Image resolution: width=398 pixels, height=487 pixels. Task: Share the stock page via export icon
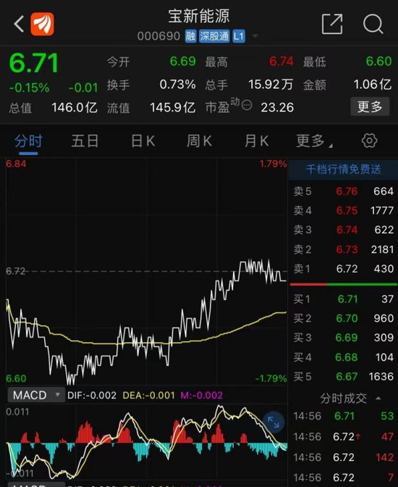pyautogui.click(x=332, y=24)
